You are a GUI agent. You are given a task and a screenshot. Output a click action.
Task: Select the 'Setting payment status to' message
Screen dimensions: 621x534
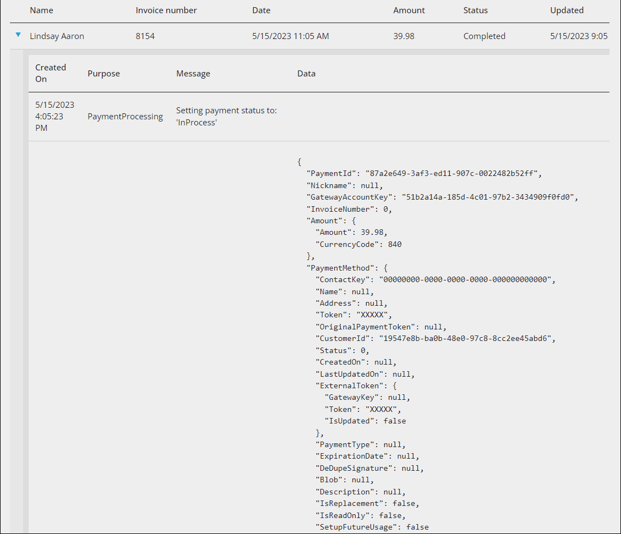(226, 116)
